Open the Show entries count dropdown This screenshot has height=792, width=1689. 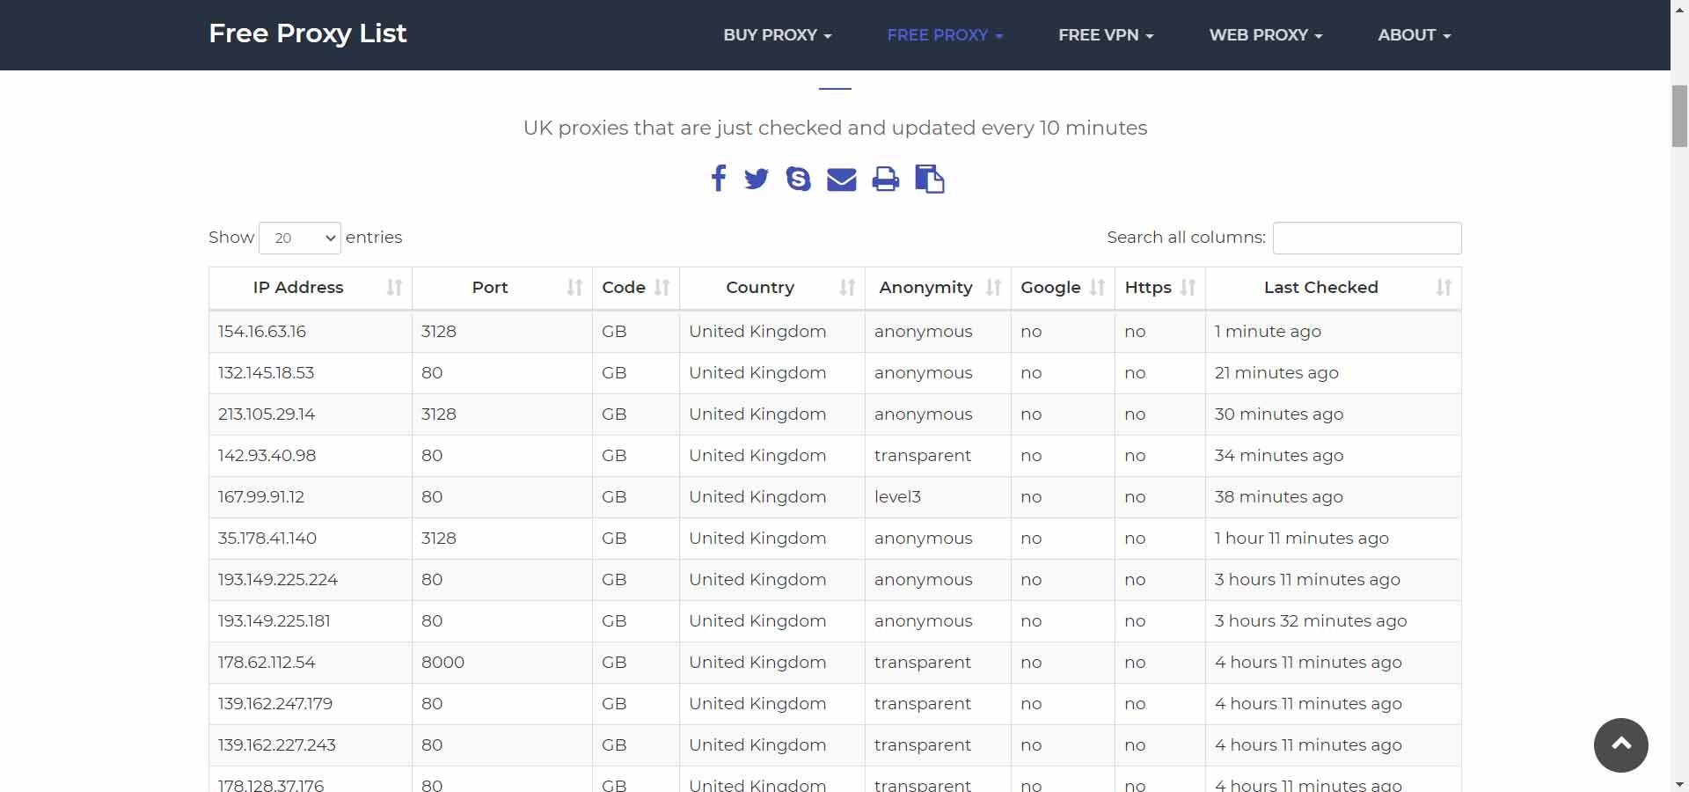pos(300,238)
